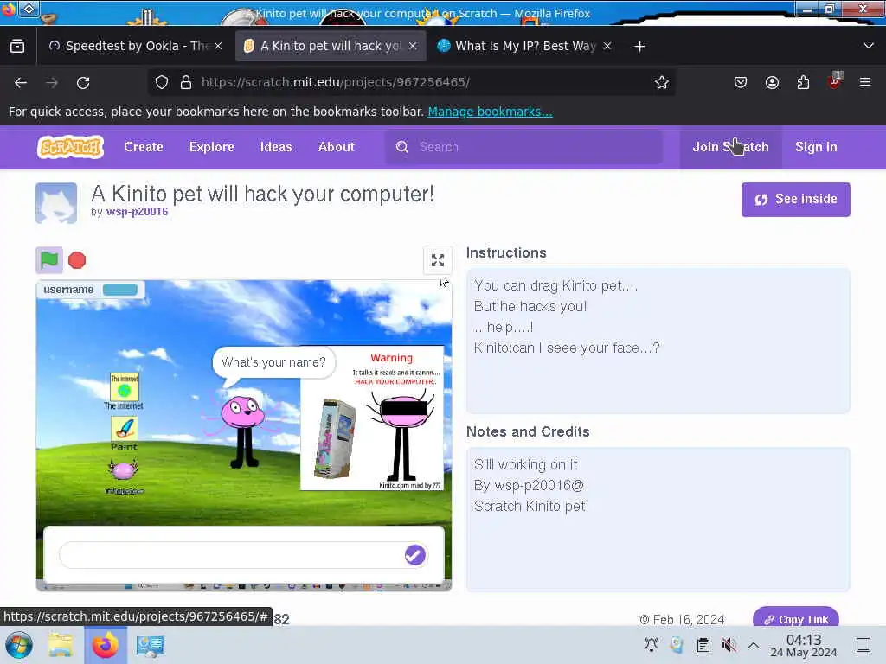Open the clipboard tray icon
This screenshot has height=664, width=886.
(703, 645)
